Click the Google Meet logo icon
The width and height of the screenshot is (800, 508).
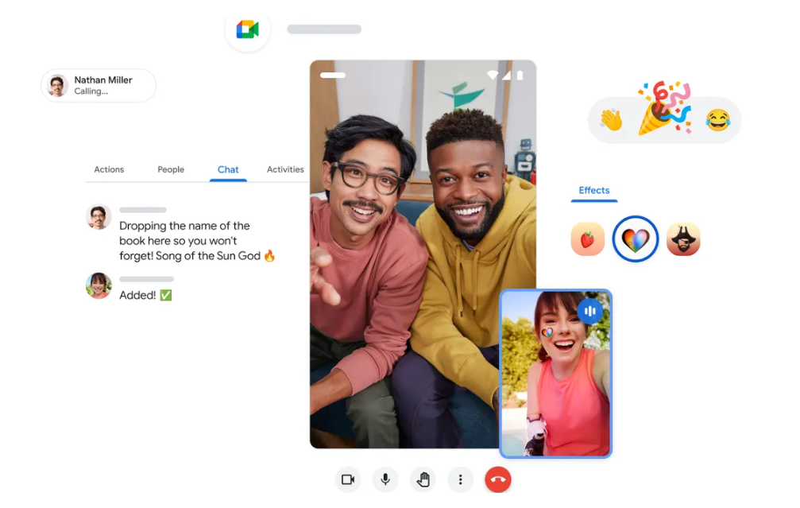pos(248,30)
